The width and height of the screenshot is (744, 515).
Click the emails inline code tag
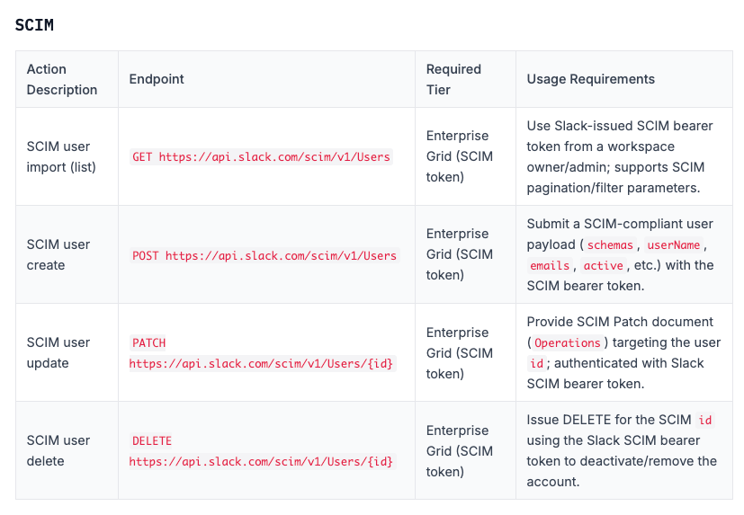pos(550,265)
